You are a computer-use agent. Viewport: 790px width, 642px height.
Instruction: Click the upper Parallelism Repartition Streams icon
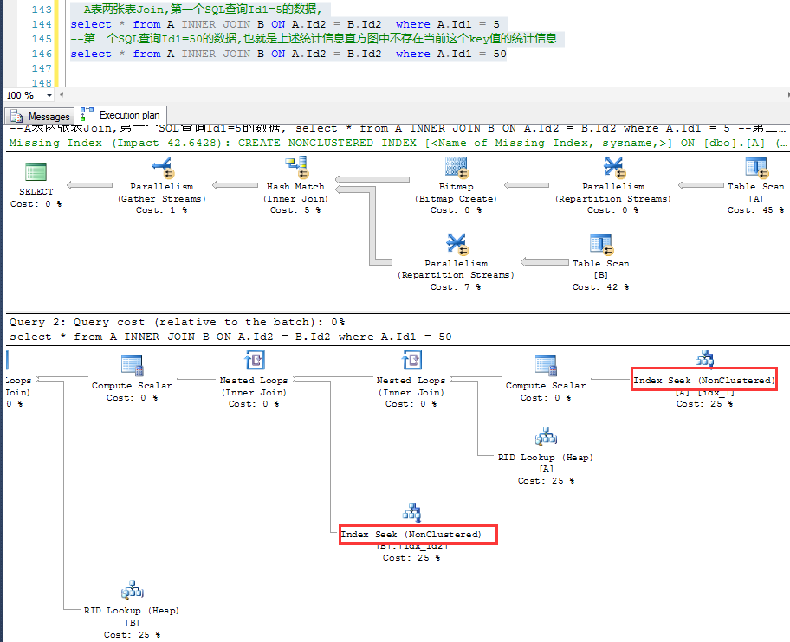614,168
